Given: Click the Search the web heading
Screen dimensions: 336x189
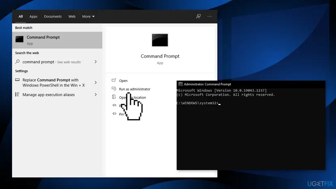Looking at the screenshot, I should [27, 53].
